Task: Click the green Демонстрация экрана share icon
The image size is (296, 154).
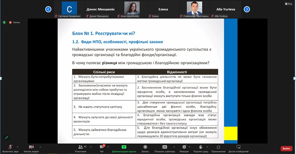Action: [x=124, y=147]
